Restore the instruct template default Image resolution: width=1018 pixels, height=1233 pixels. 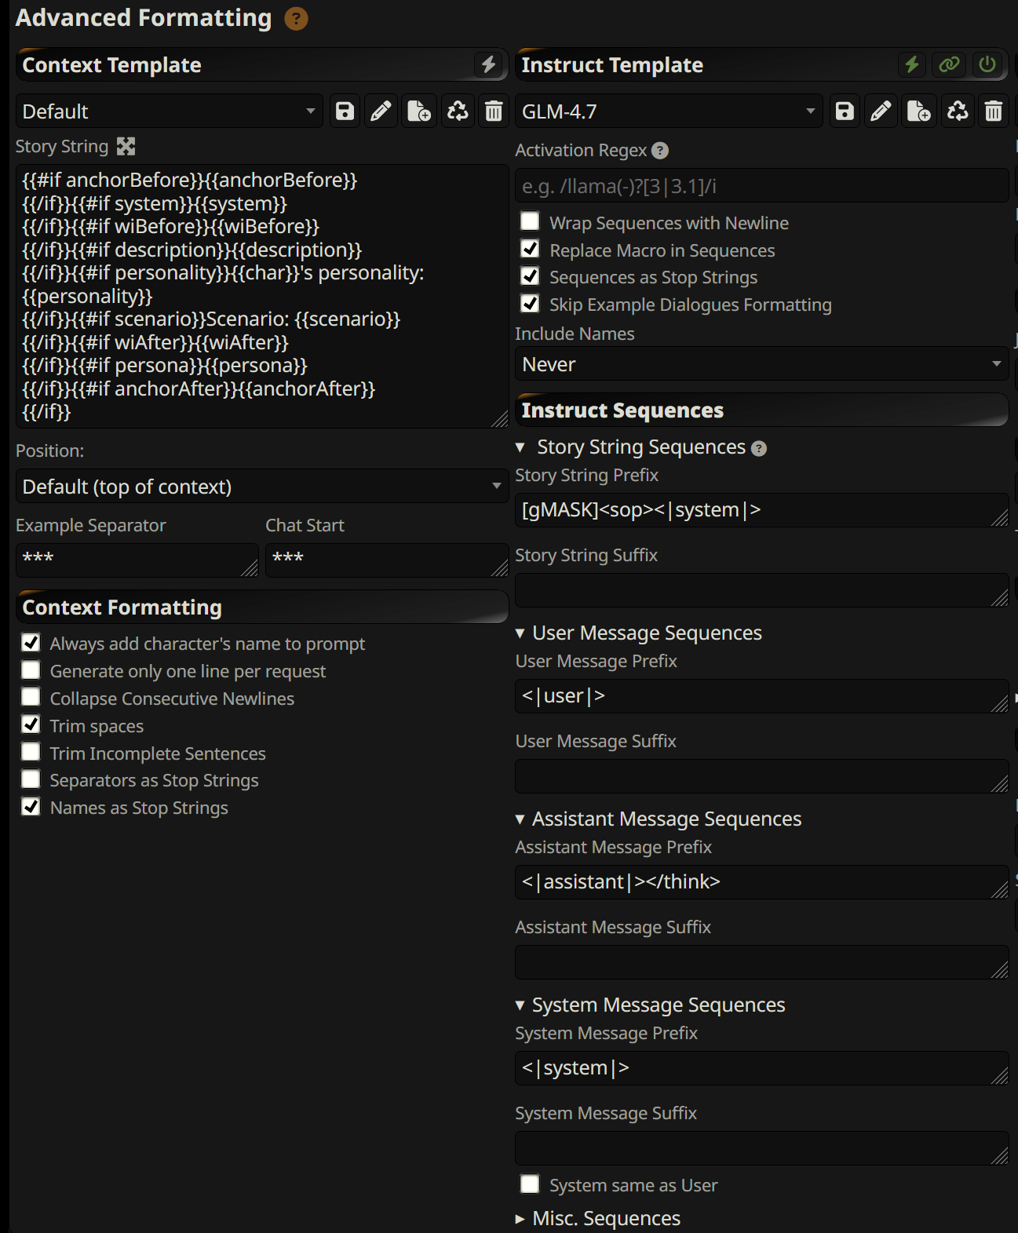point(957,111)
